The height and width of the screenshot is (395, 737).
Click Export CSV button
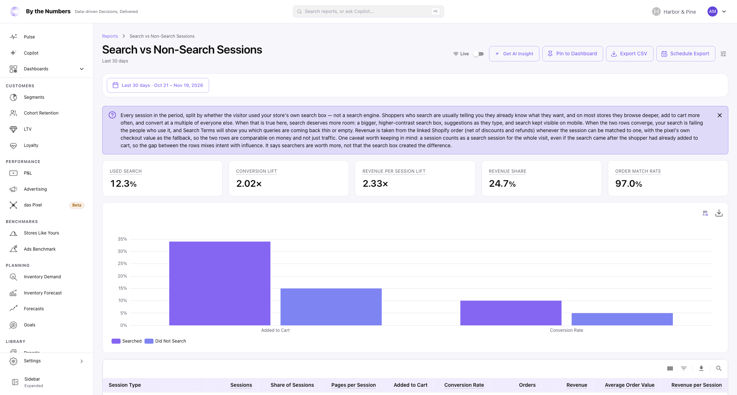pyautogui.click(x=630, y=54)
